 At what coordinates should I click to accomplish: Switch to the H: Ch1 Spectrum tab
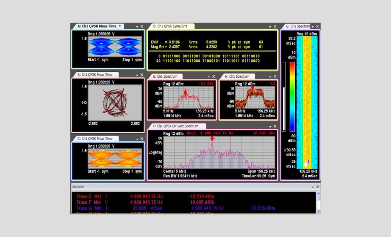(x=237, y=77)
